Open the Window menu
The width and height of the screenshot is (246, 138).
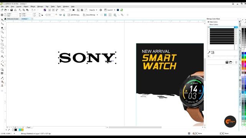click(66, 7)
